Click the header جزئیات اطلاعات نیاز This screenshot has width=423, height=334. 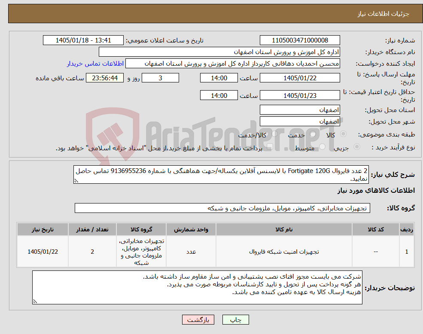click(383, 14)
